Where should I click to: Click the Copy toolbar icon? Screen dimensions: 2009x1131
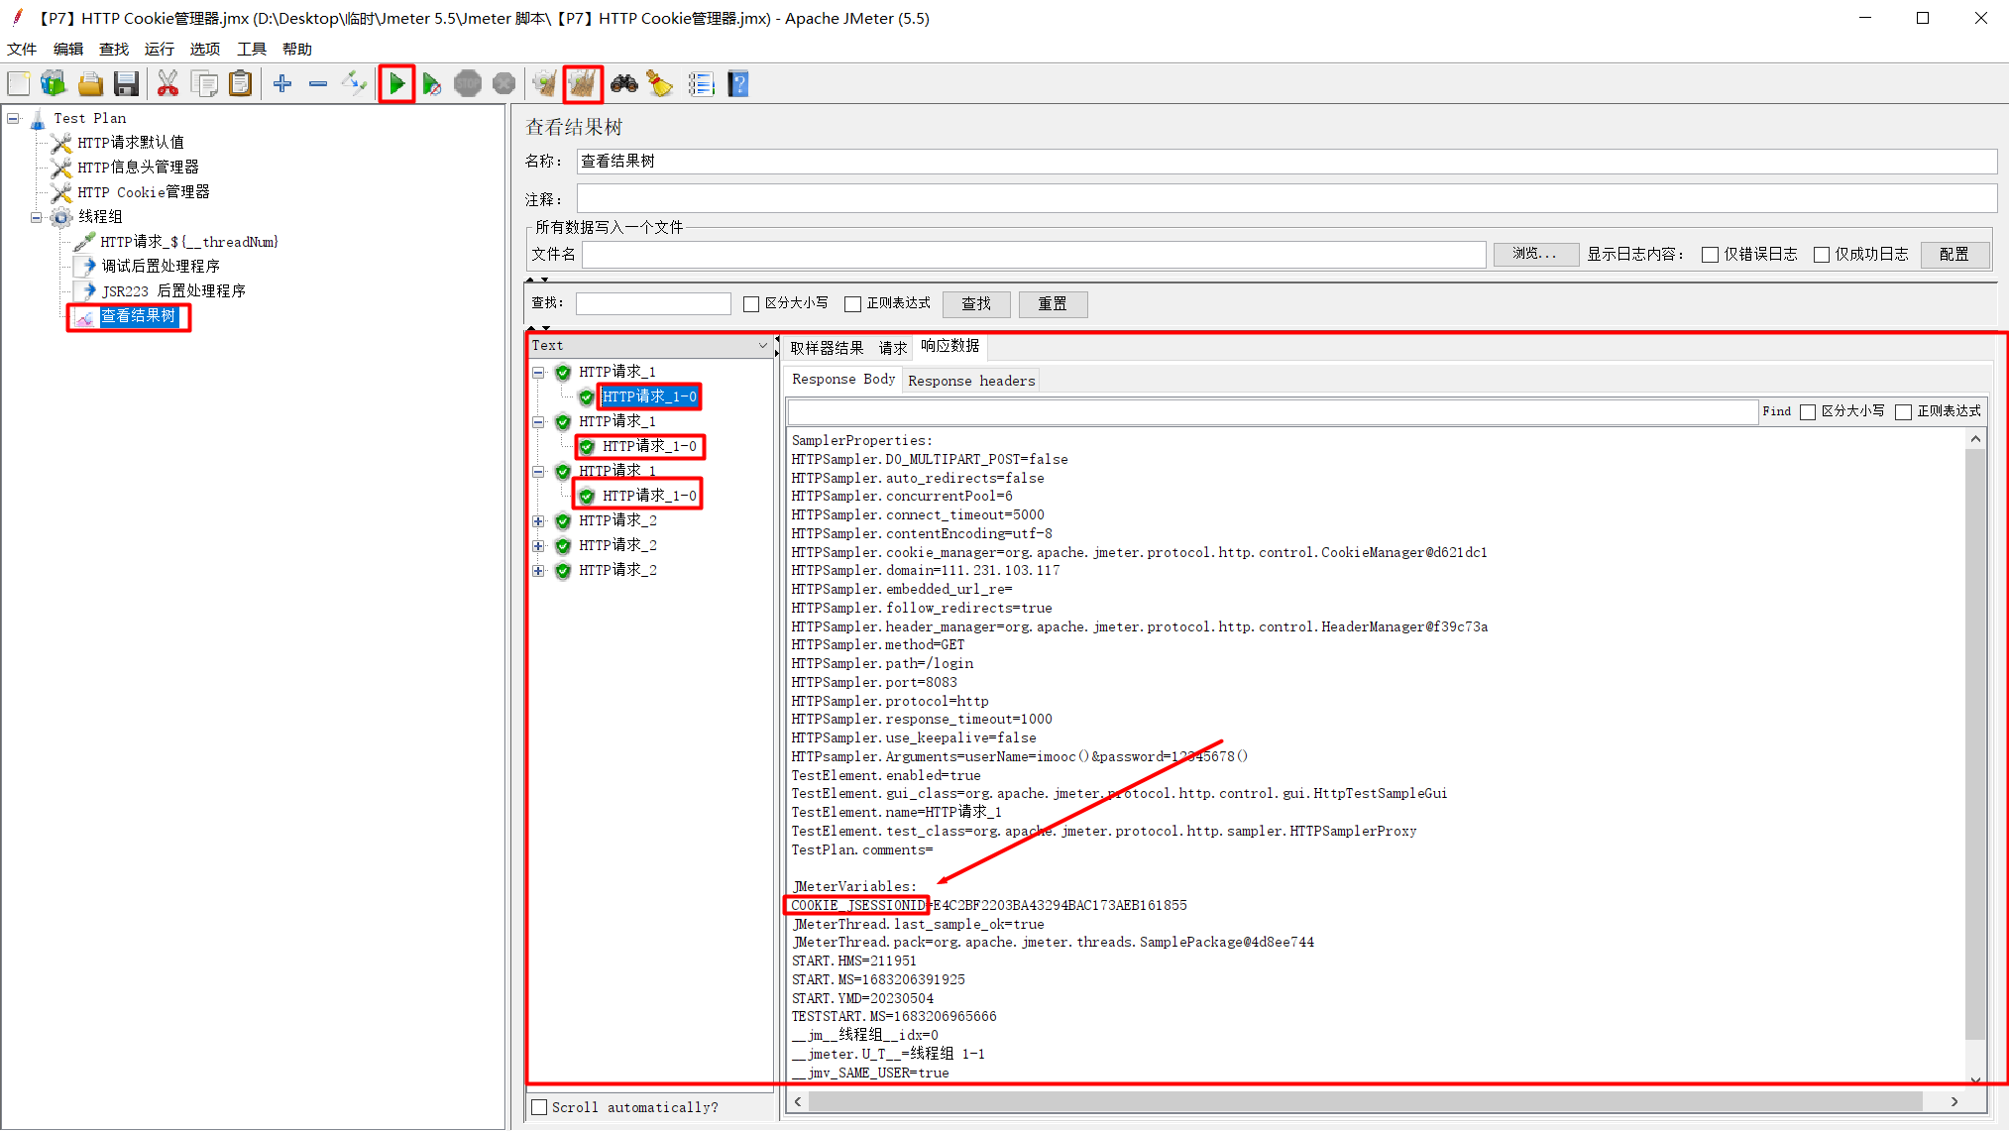205,84
